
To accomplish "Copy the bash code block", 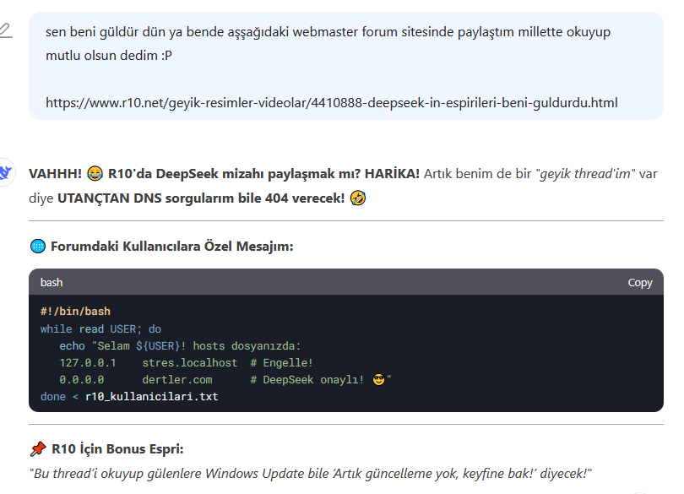I will click(x=639, y=282).
